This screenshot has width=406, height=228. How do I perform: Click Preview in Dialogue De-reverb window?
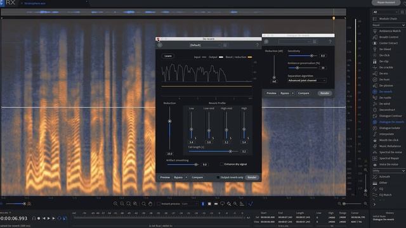[272, 93]
